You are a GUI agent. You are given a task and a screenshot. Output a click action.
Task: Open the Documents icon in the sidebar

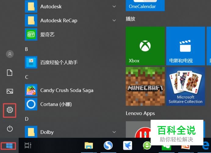(10, 73)
